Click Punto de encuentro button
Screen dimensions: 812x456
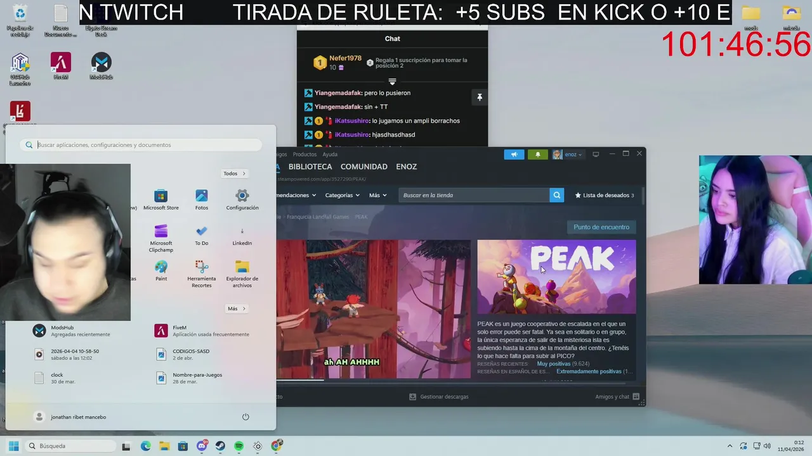tap(601, 227)
